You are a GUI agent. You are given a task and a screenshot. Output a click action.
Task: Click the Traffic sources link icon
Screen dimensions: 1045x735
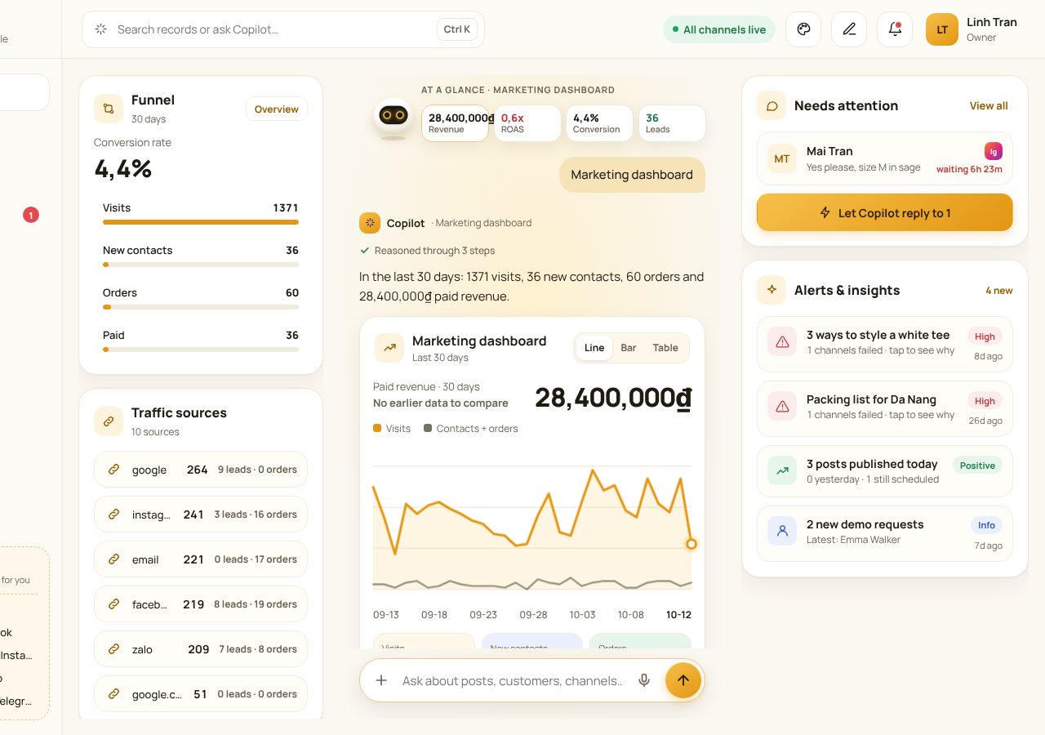pos(109,421)
